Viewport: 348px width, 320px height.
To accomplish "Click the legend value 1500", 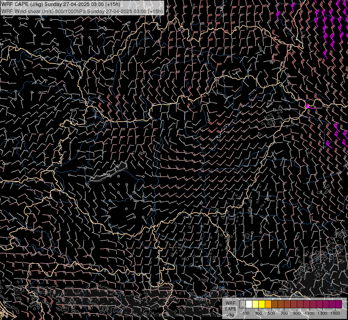I will click(335, 313).
